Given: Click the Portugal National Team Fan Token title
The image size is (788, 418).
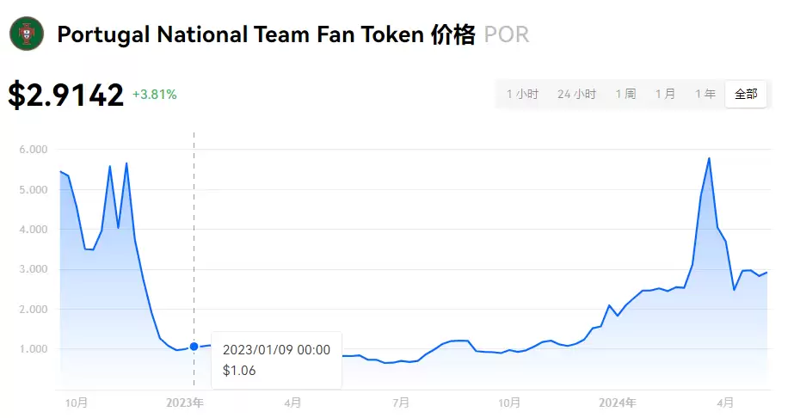Looking at the screenshot, I should point(240,35).
